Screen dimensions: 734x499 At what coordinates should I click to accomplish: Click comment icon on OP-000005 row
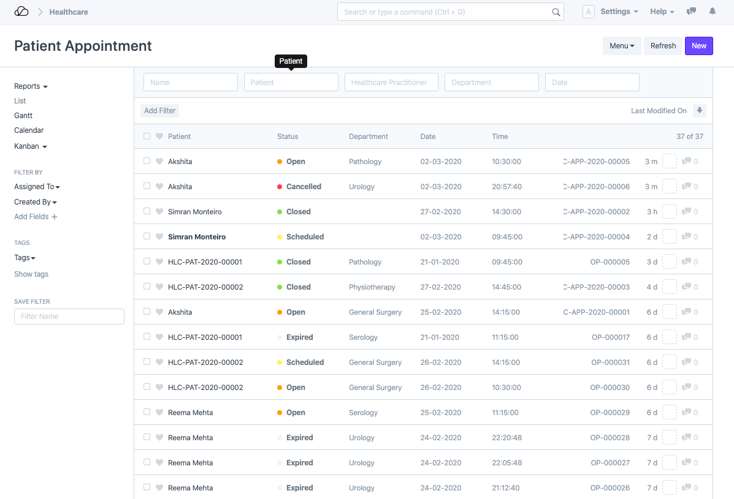(x=687, y=262)
